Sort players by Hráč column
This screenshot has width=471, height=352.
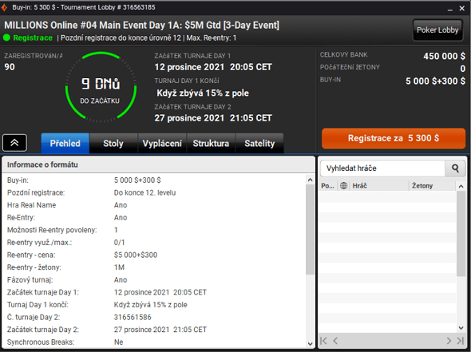point(378,186)
